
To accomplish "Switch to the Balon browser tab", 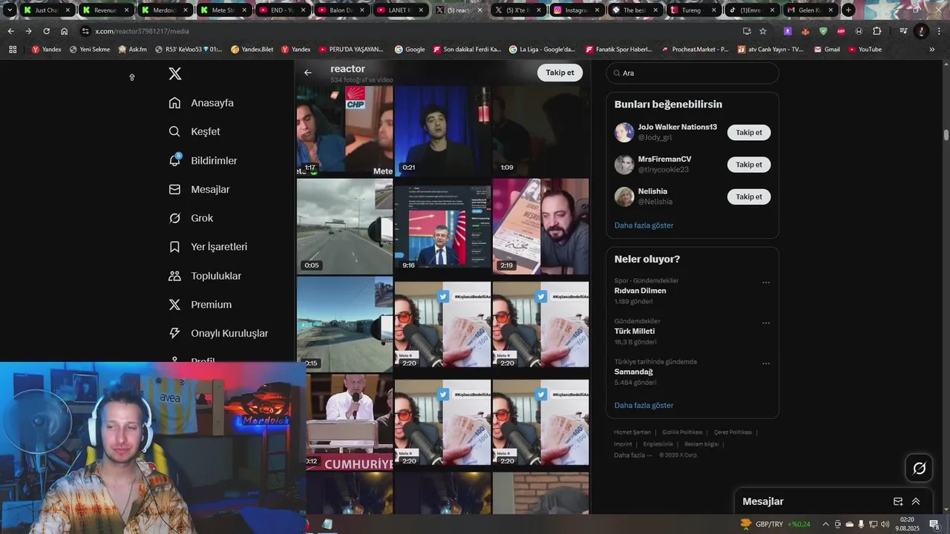I will coord(341,10).
